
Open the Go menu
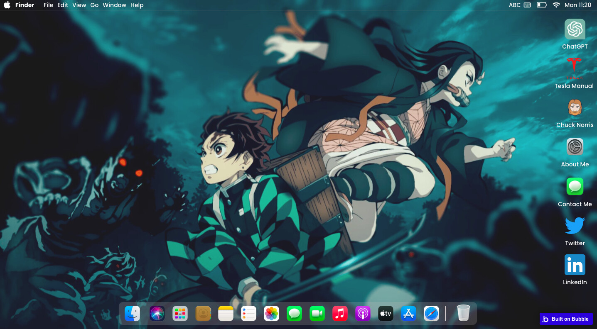pos(94,5)
